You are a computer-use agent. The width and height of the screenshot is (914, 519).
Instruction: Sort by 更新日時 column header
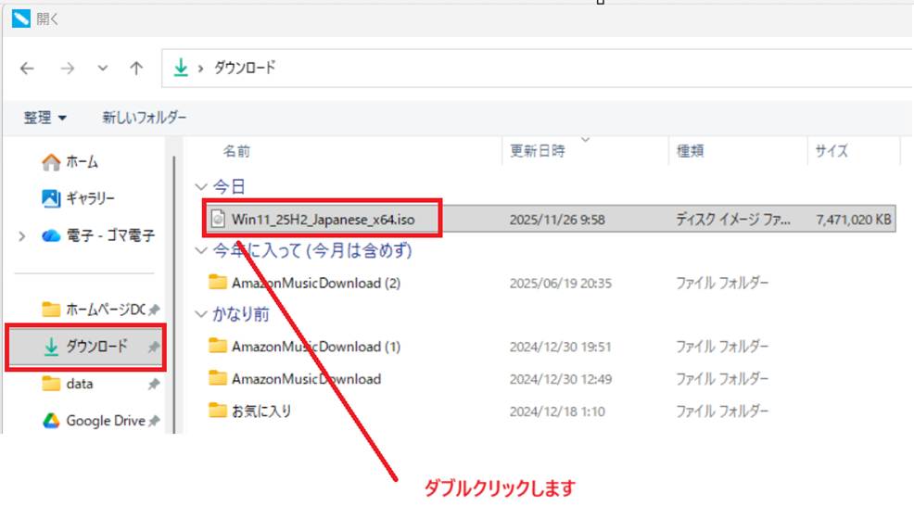click(x=537, y=151)
